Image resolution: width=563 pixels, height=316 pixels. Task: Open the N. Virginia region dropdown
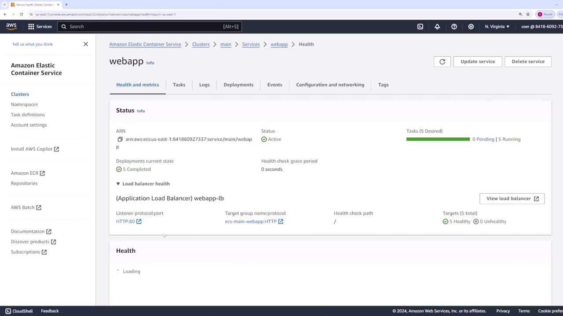[497, 27]
